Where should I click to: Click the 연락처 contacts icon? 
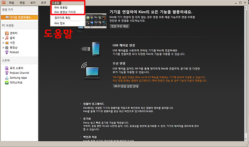7,33
